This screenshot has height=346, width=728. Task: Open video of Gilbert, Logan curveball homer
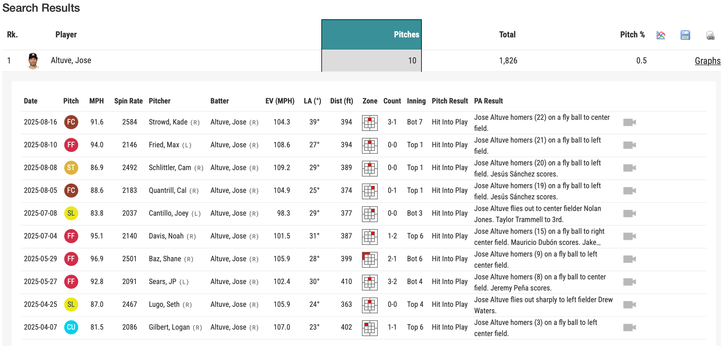point(629,327)
